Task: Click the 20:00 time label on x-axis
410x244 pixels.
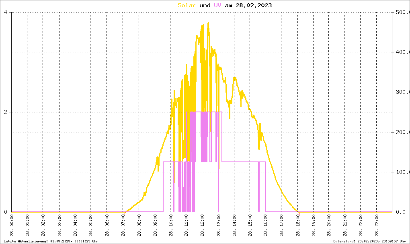Action: tap(329, 225)
